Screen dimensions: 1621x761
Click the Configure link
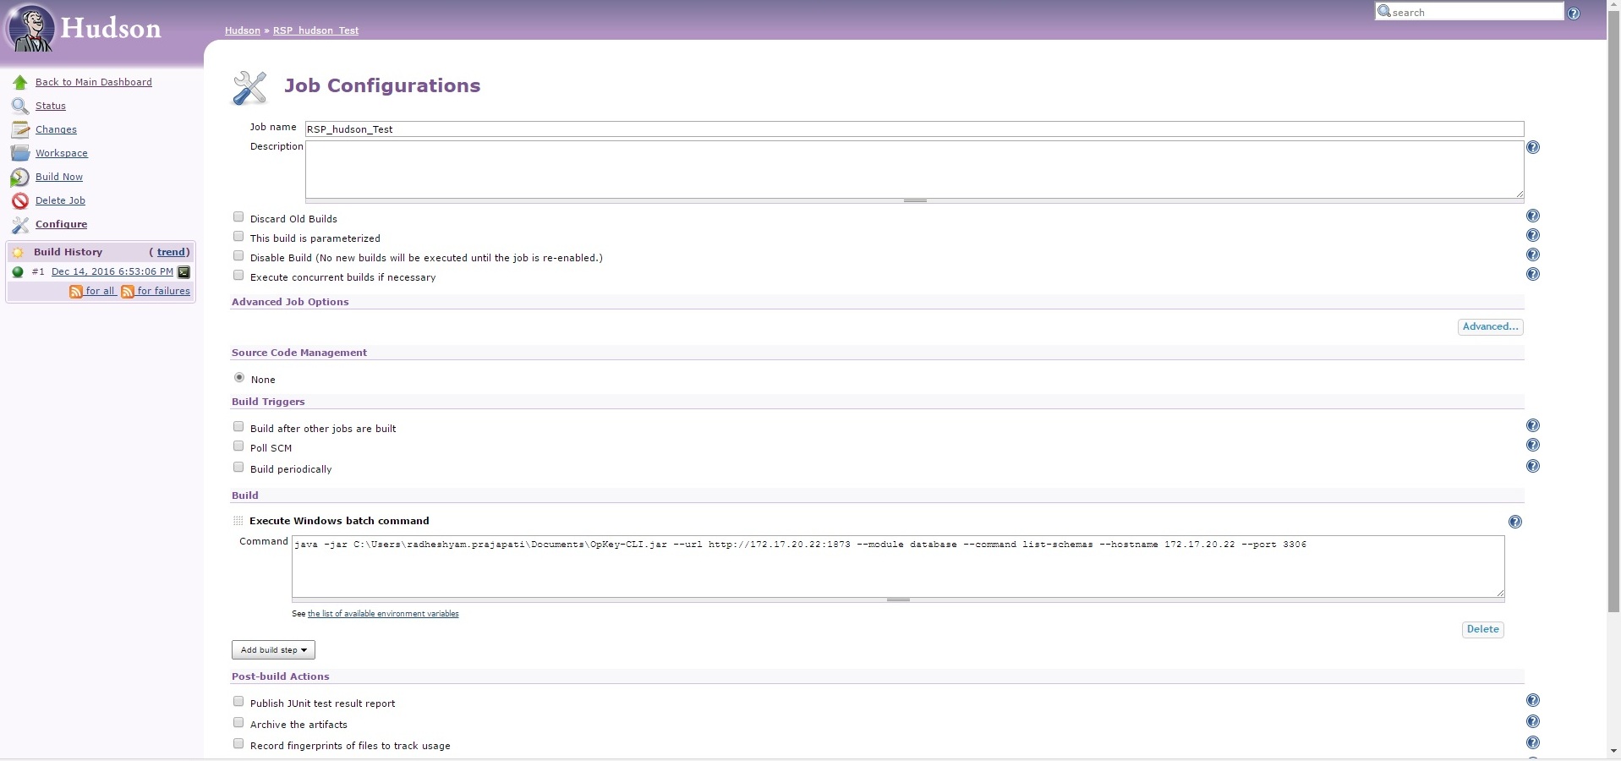click(x=61, y=224)
